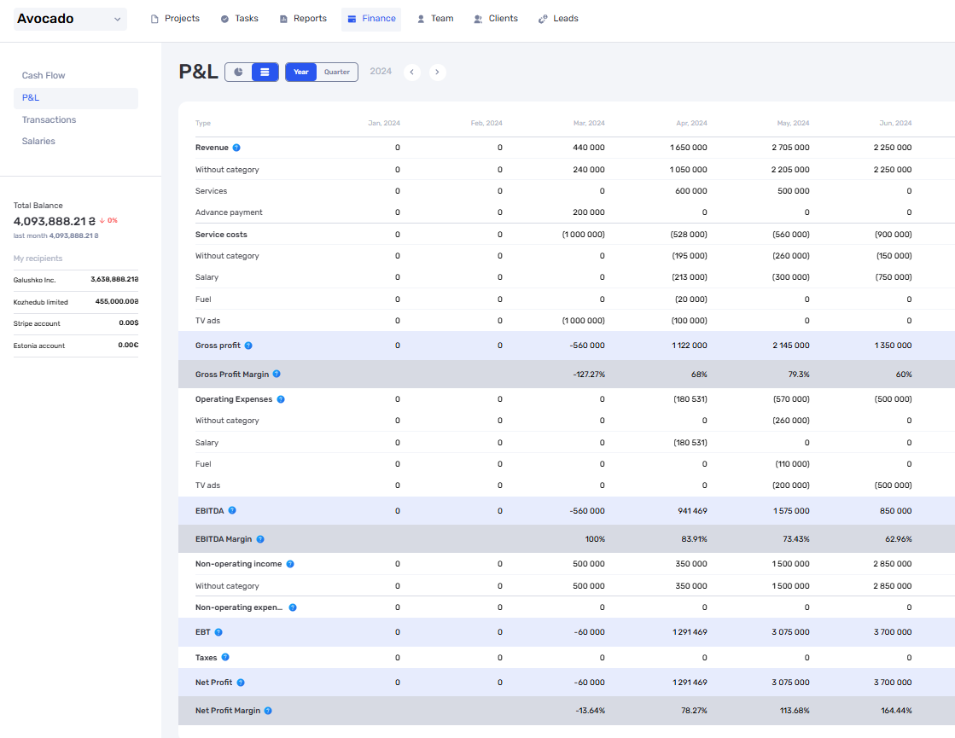Click the 2024 year label
The height and width of the screenshot is (738, 955).
[381, 72]
